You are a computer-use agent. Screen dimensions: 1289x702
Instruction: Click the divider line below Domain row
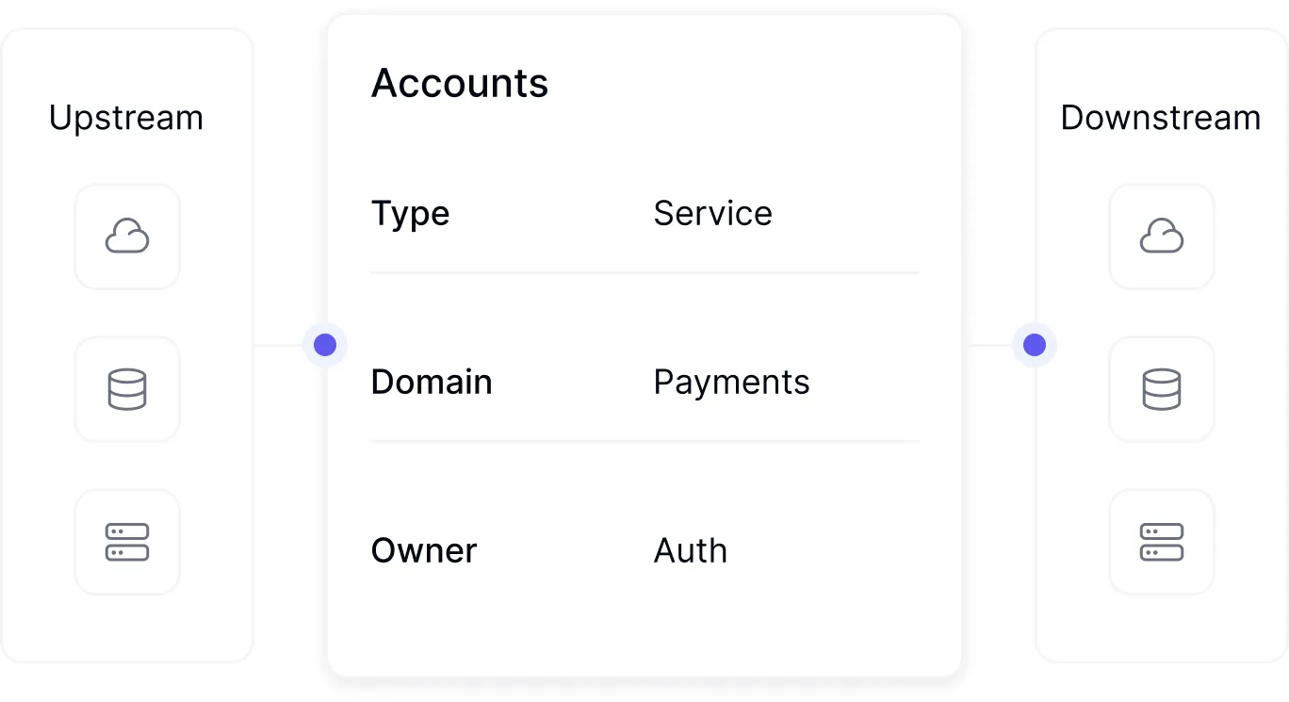click(644, 441)
